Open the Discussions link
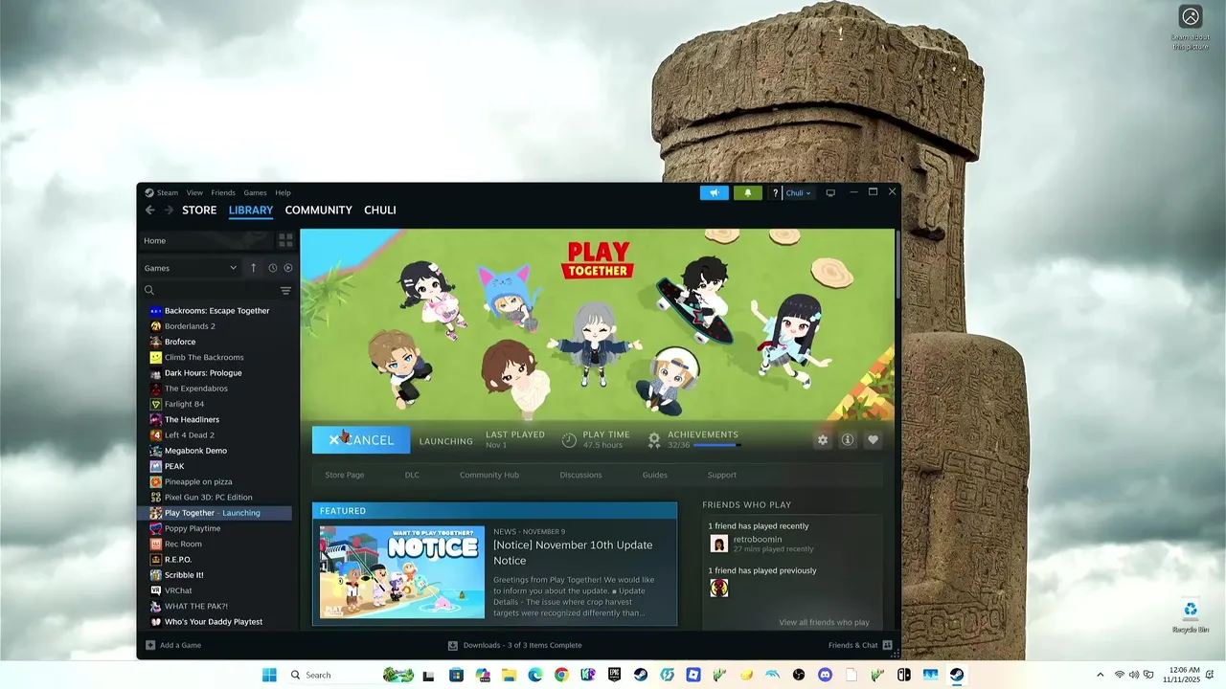Viewport: 1226px width, 689px height. (x=580, y=475)
